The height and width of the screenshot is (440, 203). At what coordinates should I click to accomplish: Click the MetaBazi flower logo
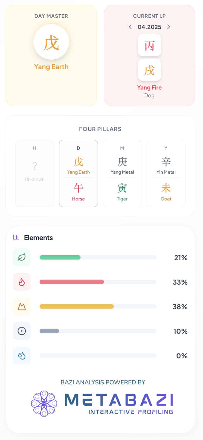point(44,403)
